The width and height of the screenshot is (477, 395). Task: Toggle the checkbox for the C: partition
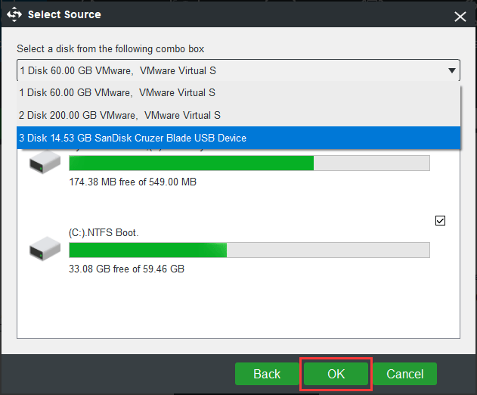point(441,221)
